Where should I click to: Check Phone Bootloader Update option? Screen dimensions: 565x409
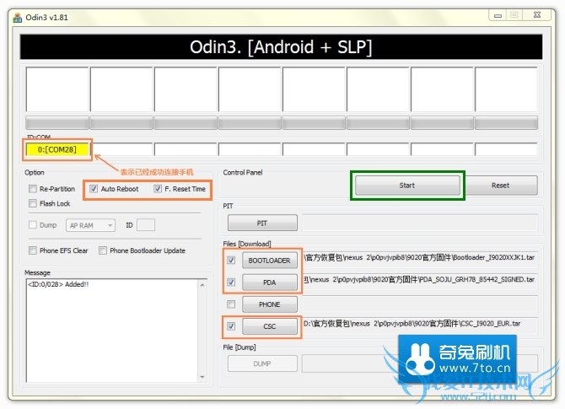[x=103, y=250]
